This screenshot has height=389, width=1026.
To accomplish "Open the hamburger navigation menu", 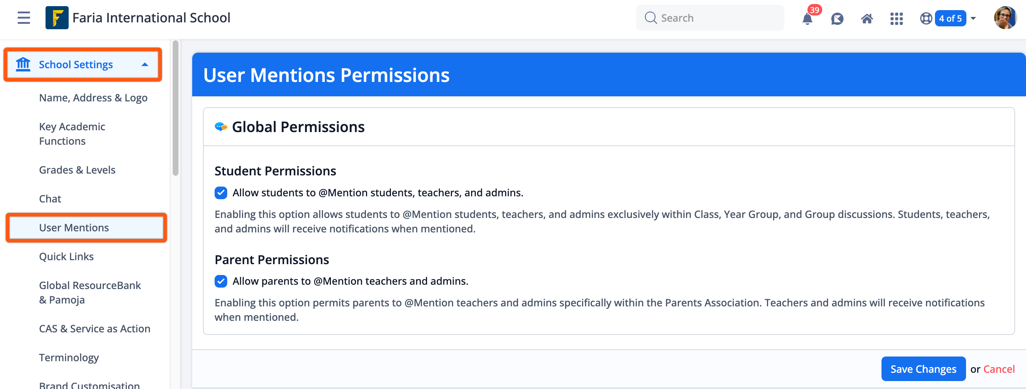I will tap(24, 18).
